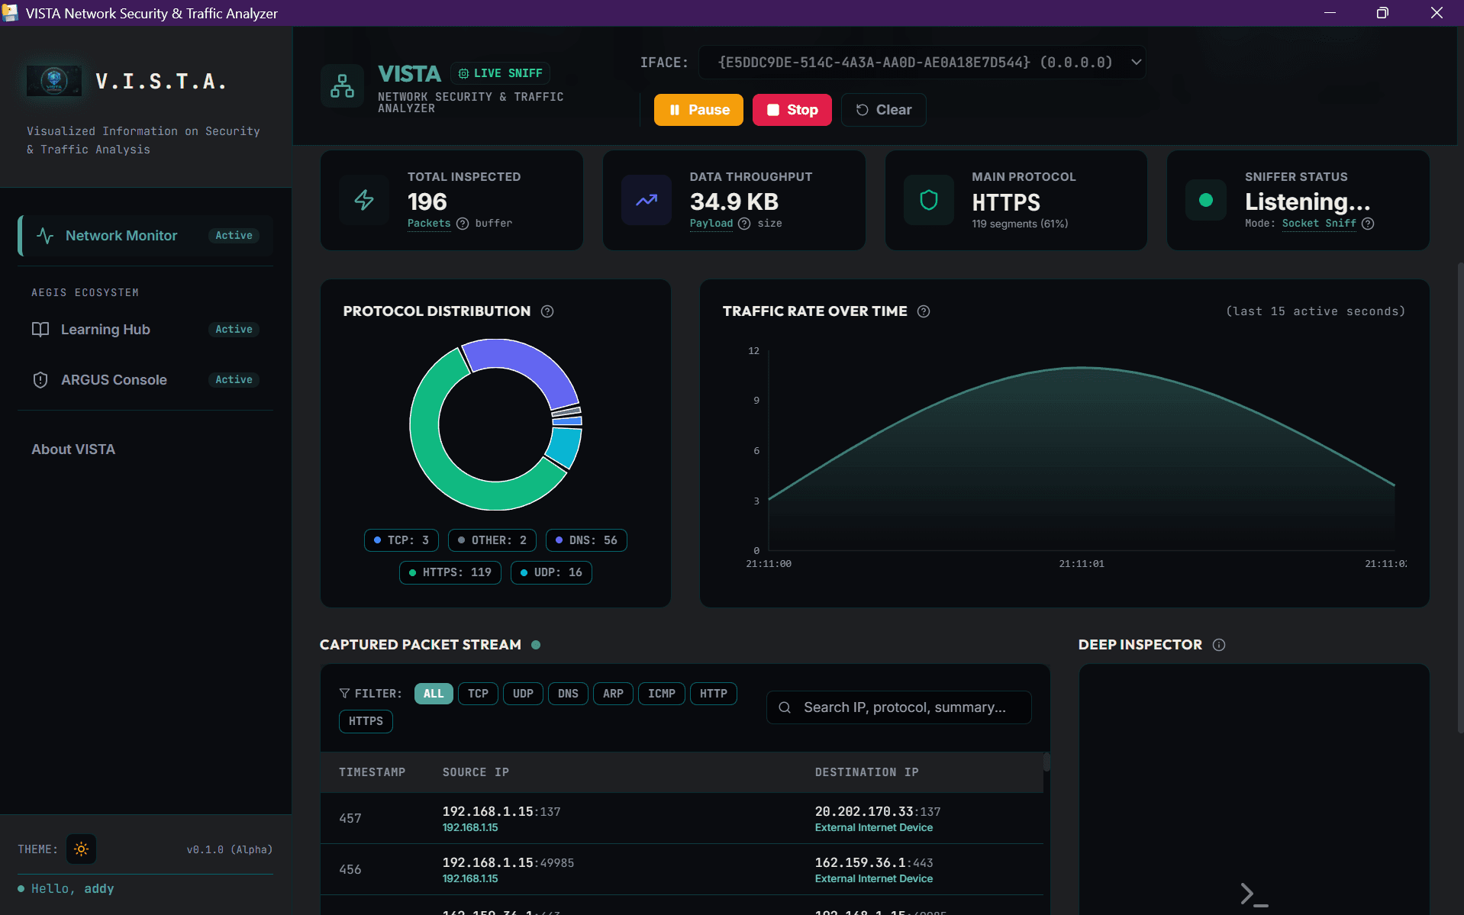The height and width of the screenshot is (915, 1464).
Task: Toggle the OTHER legend chip
Action: (492, 540)
